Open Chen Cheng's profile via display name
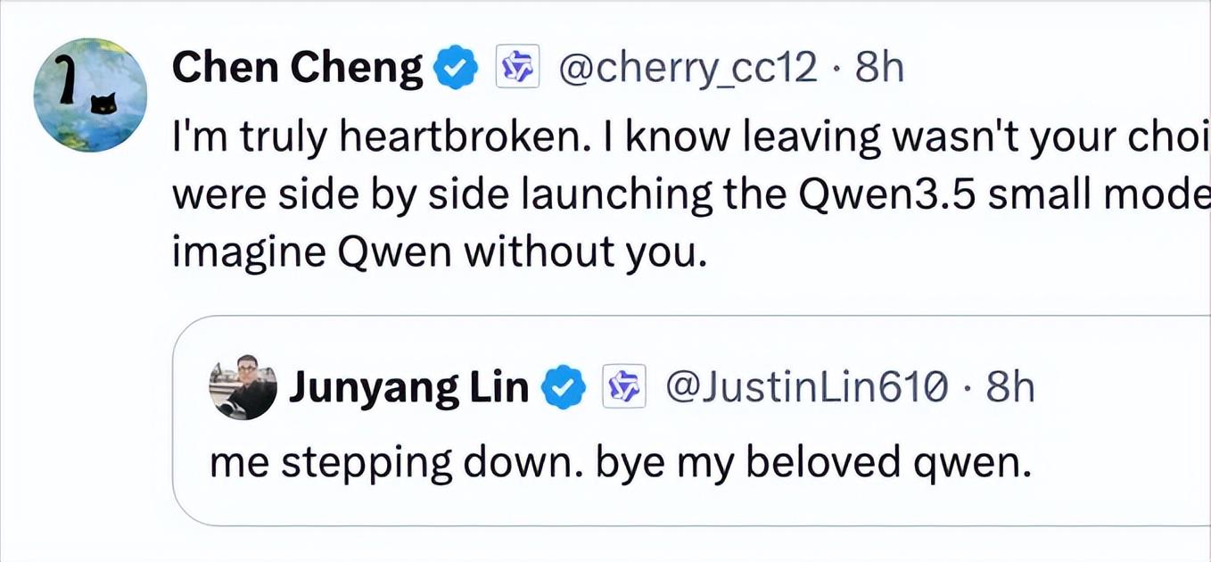The height and width of the screenshot is (562, 1211). [x=298, y=69]
